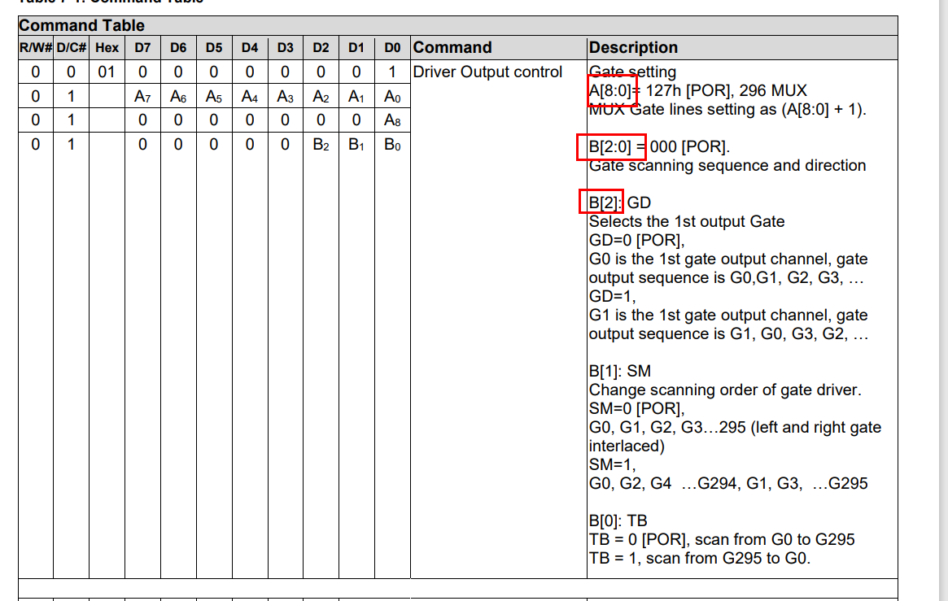Click "output sequence is G1, G0, G3, G2, …" line

tap(728, 334)
